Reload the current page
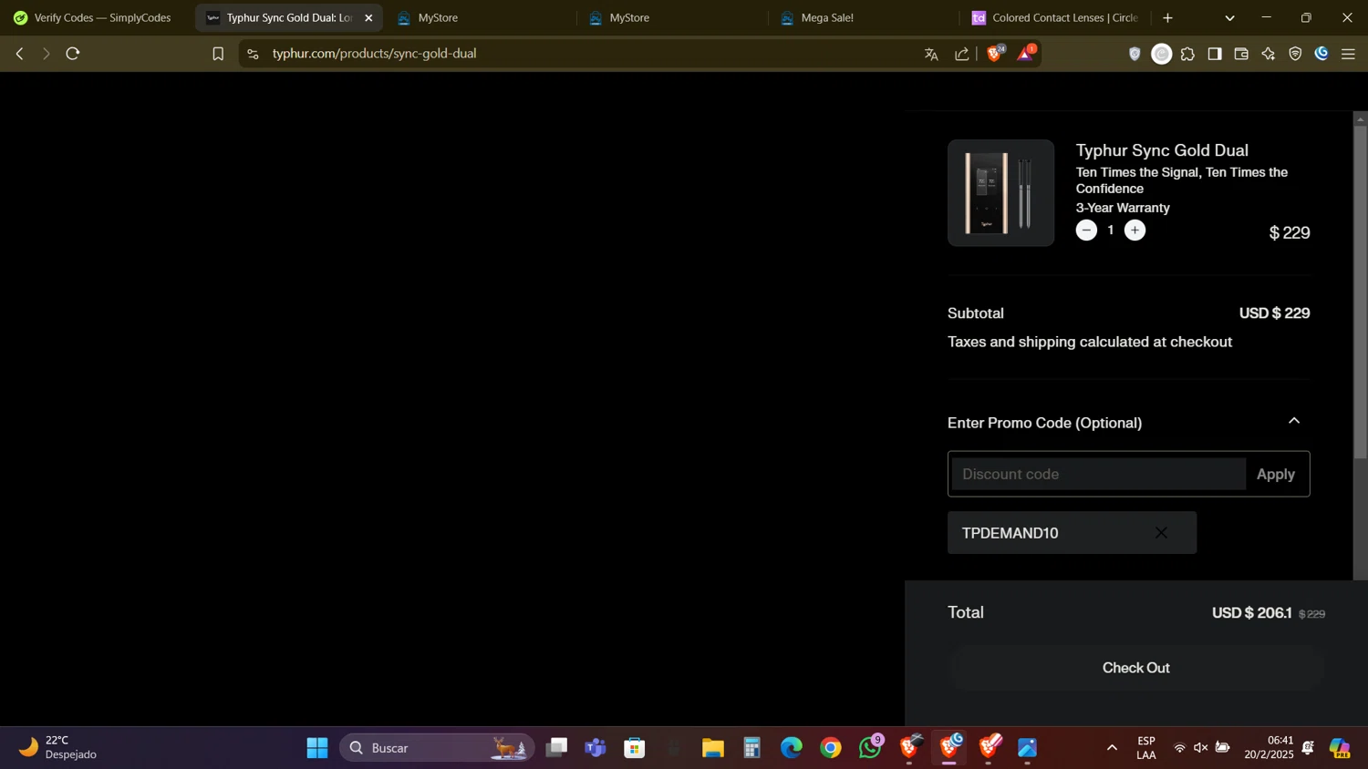This screenshot has height=769, width=1368. pyautogui.click(x=73, y=54)
